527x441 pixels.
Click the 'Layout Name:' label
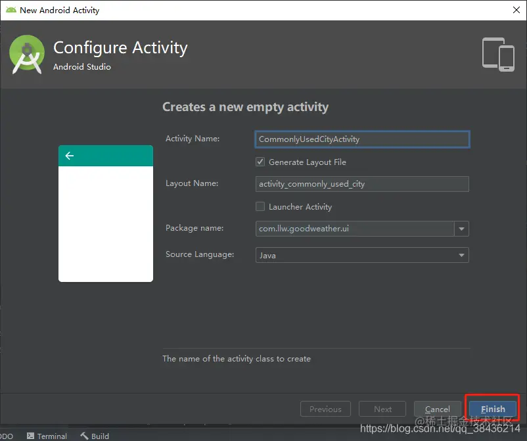pyautogui.click(x=192, y=183)
